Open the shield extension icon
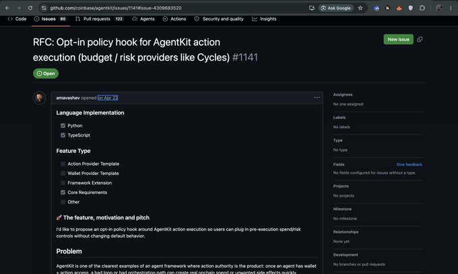 coord(410,8)
